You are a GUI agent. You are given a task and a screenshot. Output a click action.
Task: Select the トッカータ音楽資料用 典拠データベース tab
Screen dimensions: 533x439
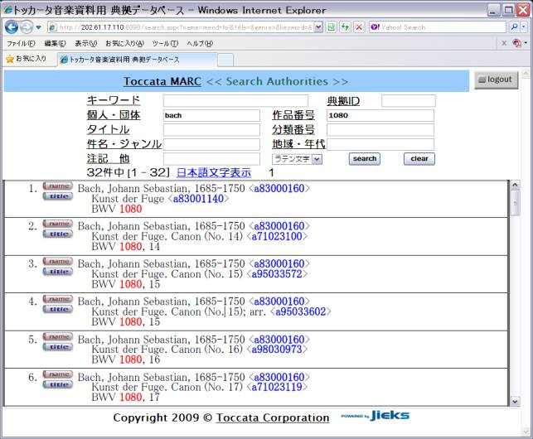pyautogui.click(x=136, y=60)
